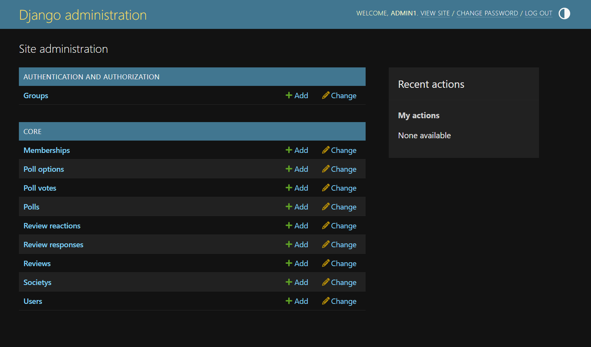Select the None available text
The image size is (591, 347).
(x=425, y=136)
